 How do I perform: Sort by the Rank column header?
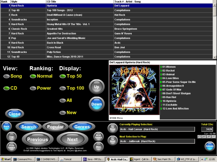pos(5,2)
